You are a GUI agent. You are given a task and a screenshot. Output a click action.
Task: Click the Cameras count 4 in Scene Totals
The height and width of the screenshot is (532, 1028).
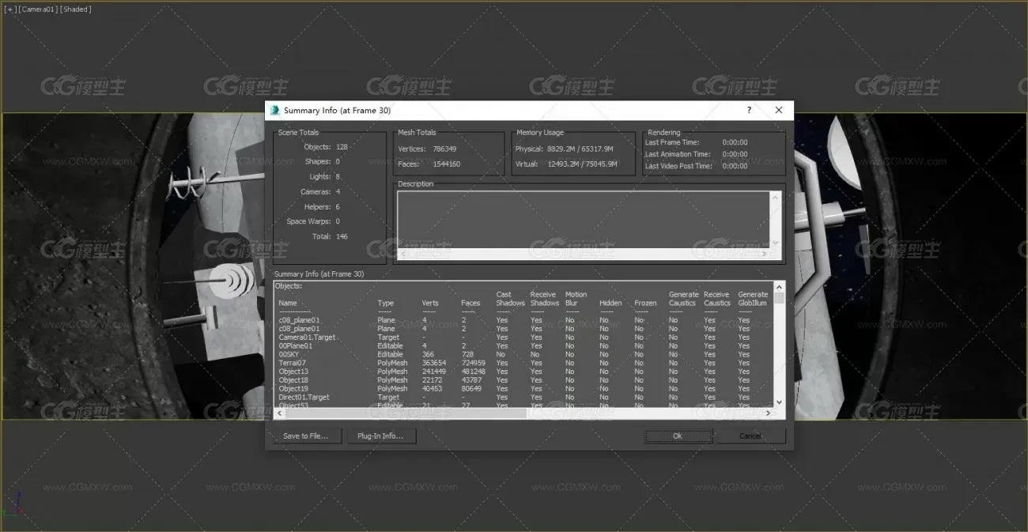(x=338, y=192)
